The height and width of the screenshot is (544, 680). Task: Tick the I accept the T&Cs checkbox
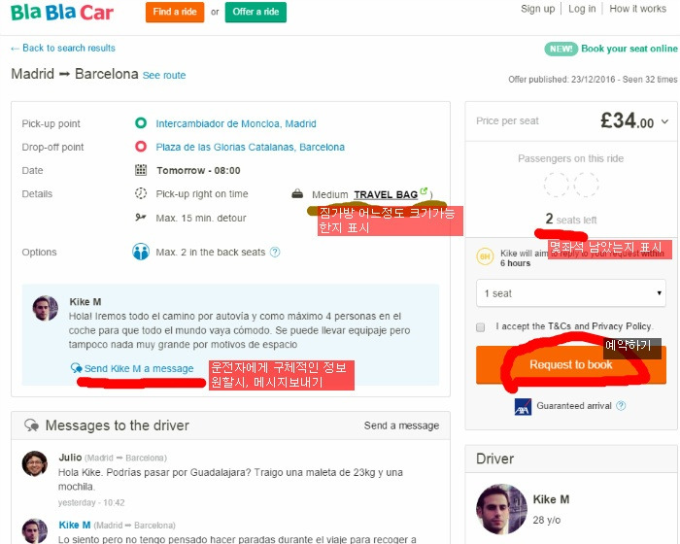point(480,327)
